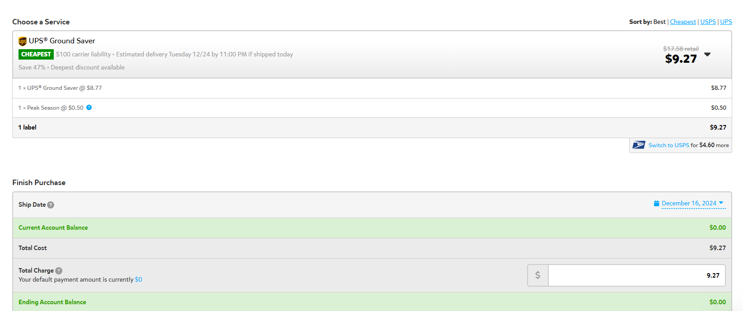Click the UPS shield logo icon
This screenshot has height=311, width=743.
tap(23, 42)
